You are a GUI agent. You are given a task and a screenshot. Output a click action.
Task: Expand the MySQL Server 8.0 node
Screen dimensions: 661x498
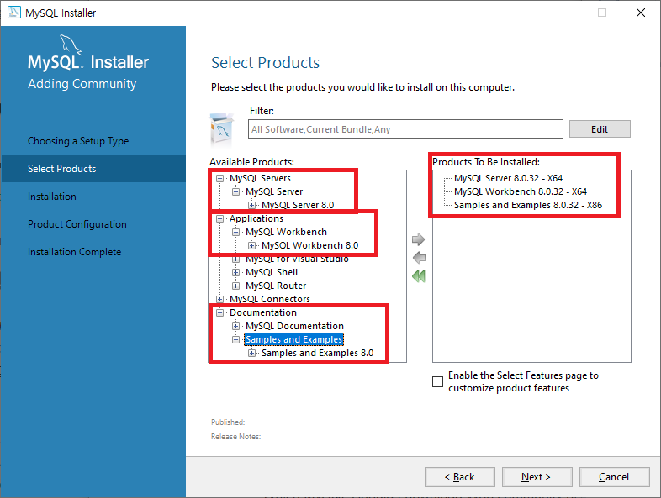tap(251, 206)
